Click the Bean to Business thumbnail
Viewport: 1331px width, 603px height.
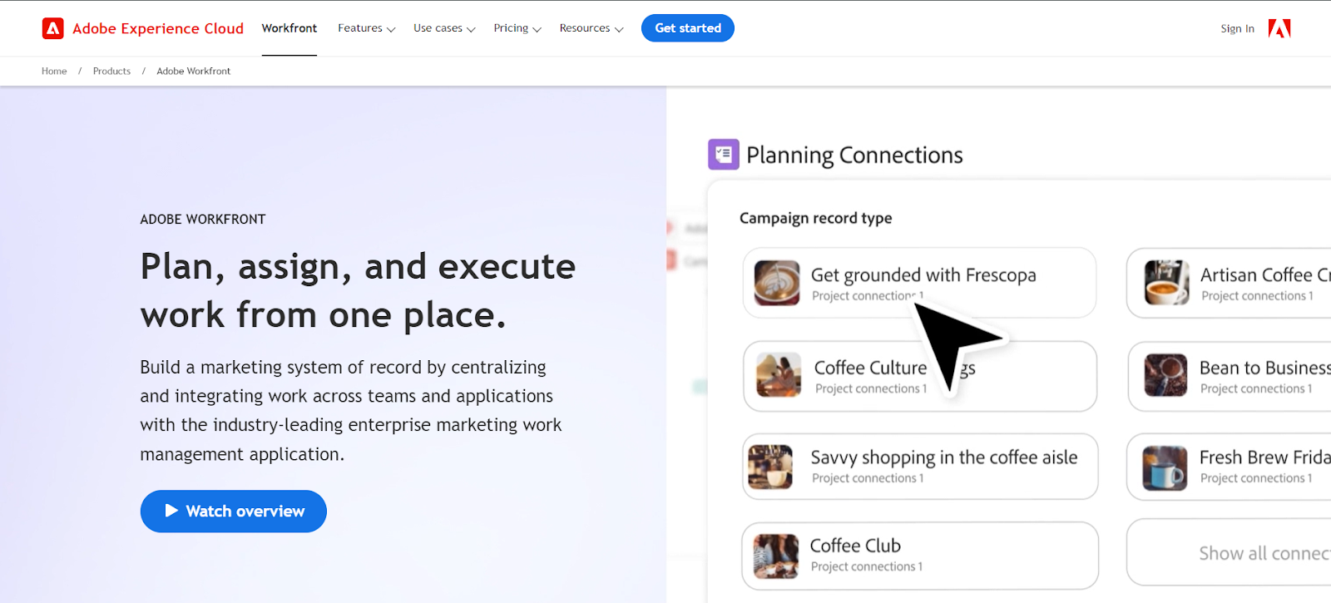[x=1165, y=375]
